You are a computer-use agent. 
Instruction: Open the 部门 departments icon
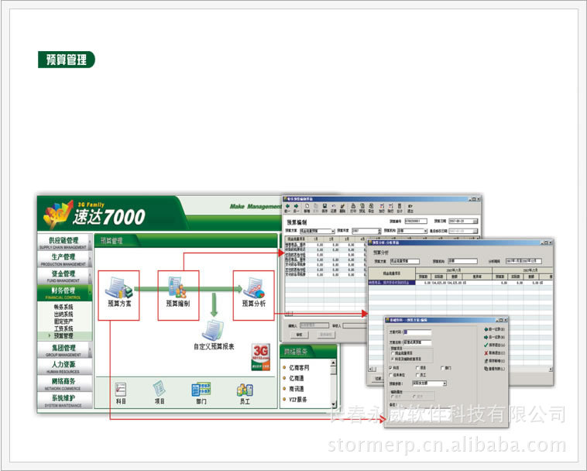pyautogui.click(x=201, y=393)
